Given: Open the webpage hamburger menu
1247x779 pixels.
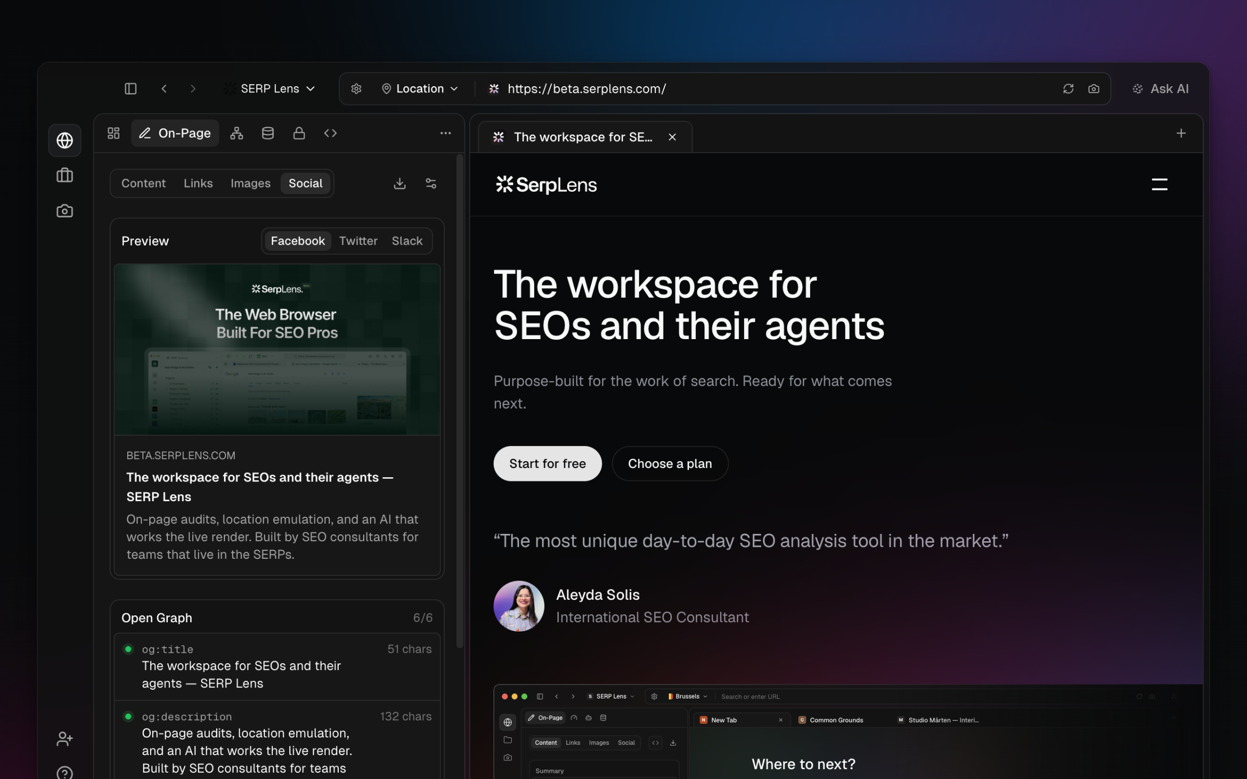Looking at the screenshot, I should click(1159, 184).
